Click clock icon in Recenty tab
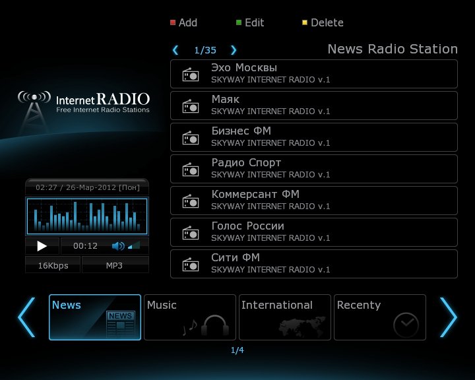 (x=406, y=325)
